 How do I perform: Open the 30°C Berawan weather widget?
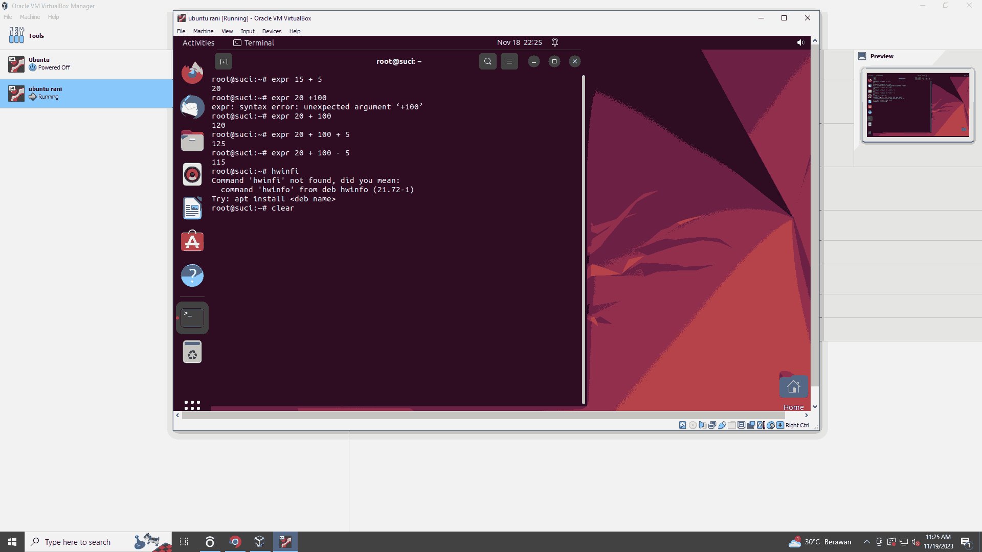[820, 542]
